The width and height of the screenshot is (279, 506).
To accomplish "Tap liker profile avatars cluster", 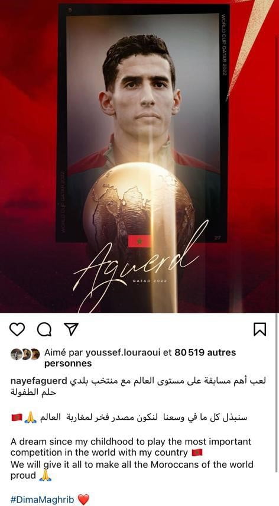I will [x=25, y=354].
